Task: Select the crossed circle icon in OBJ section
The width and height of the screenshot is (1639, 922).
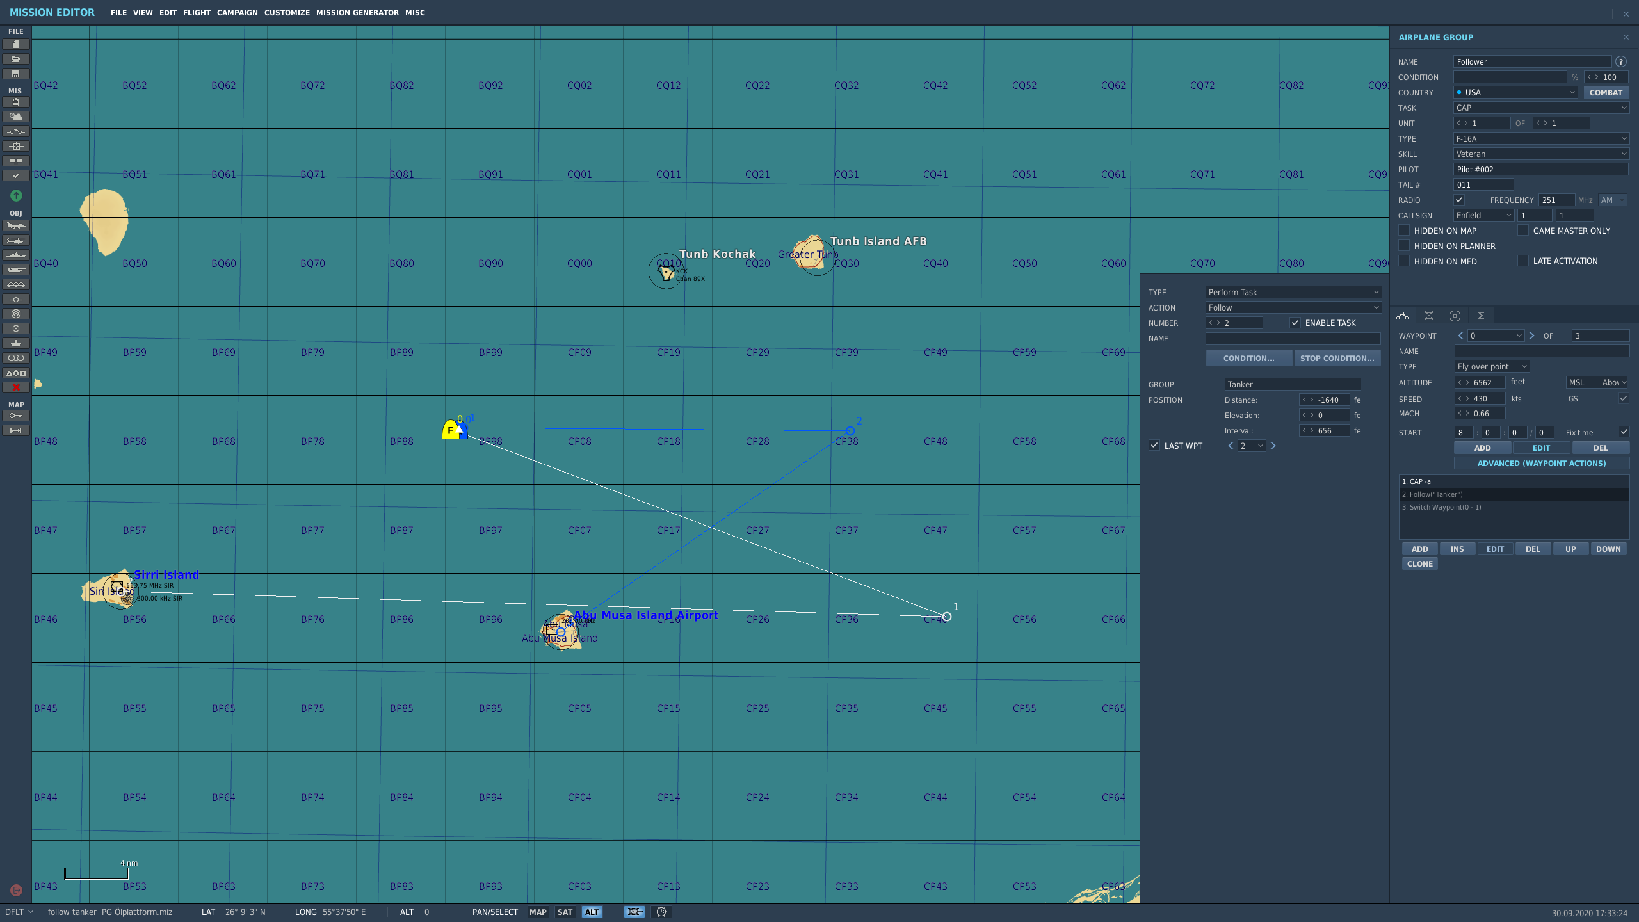Action: tap(16, 328)
